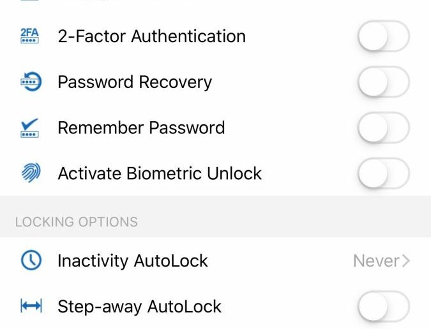Viewport: 431px width, 329px height.
Task: Switch on Activate Biometric Unlock
Action: click(384, 173)
